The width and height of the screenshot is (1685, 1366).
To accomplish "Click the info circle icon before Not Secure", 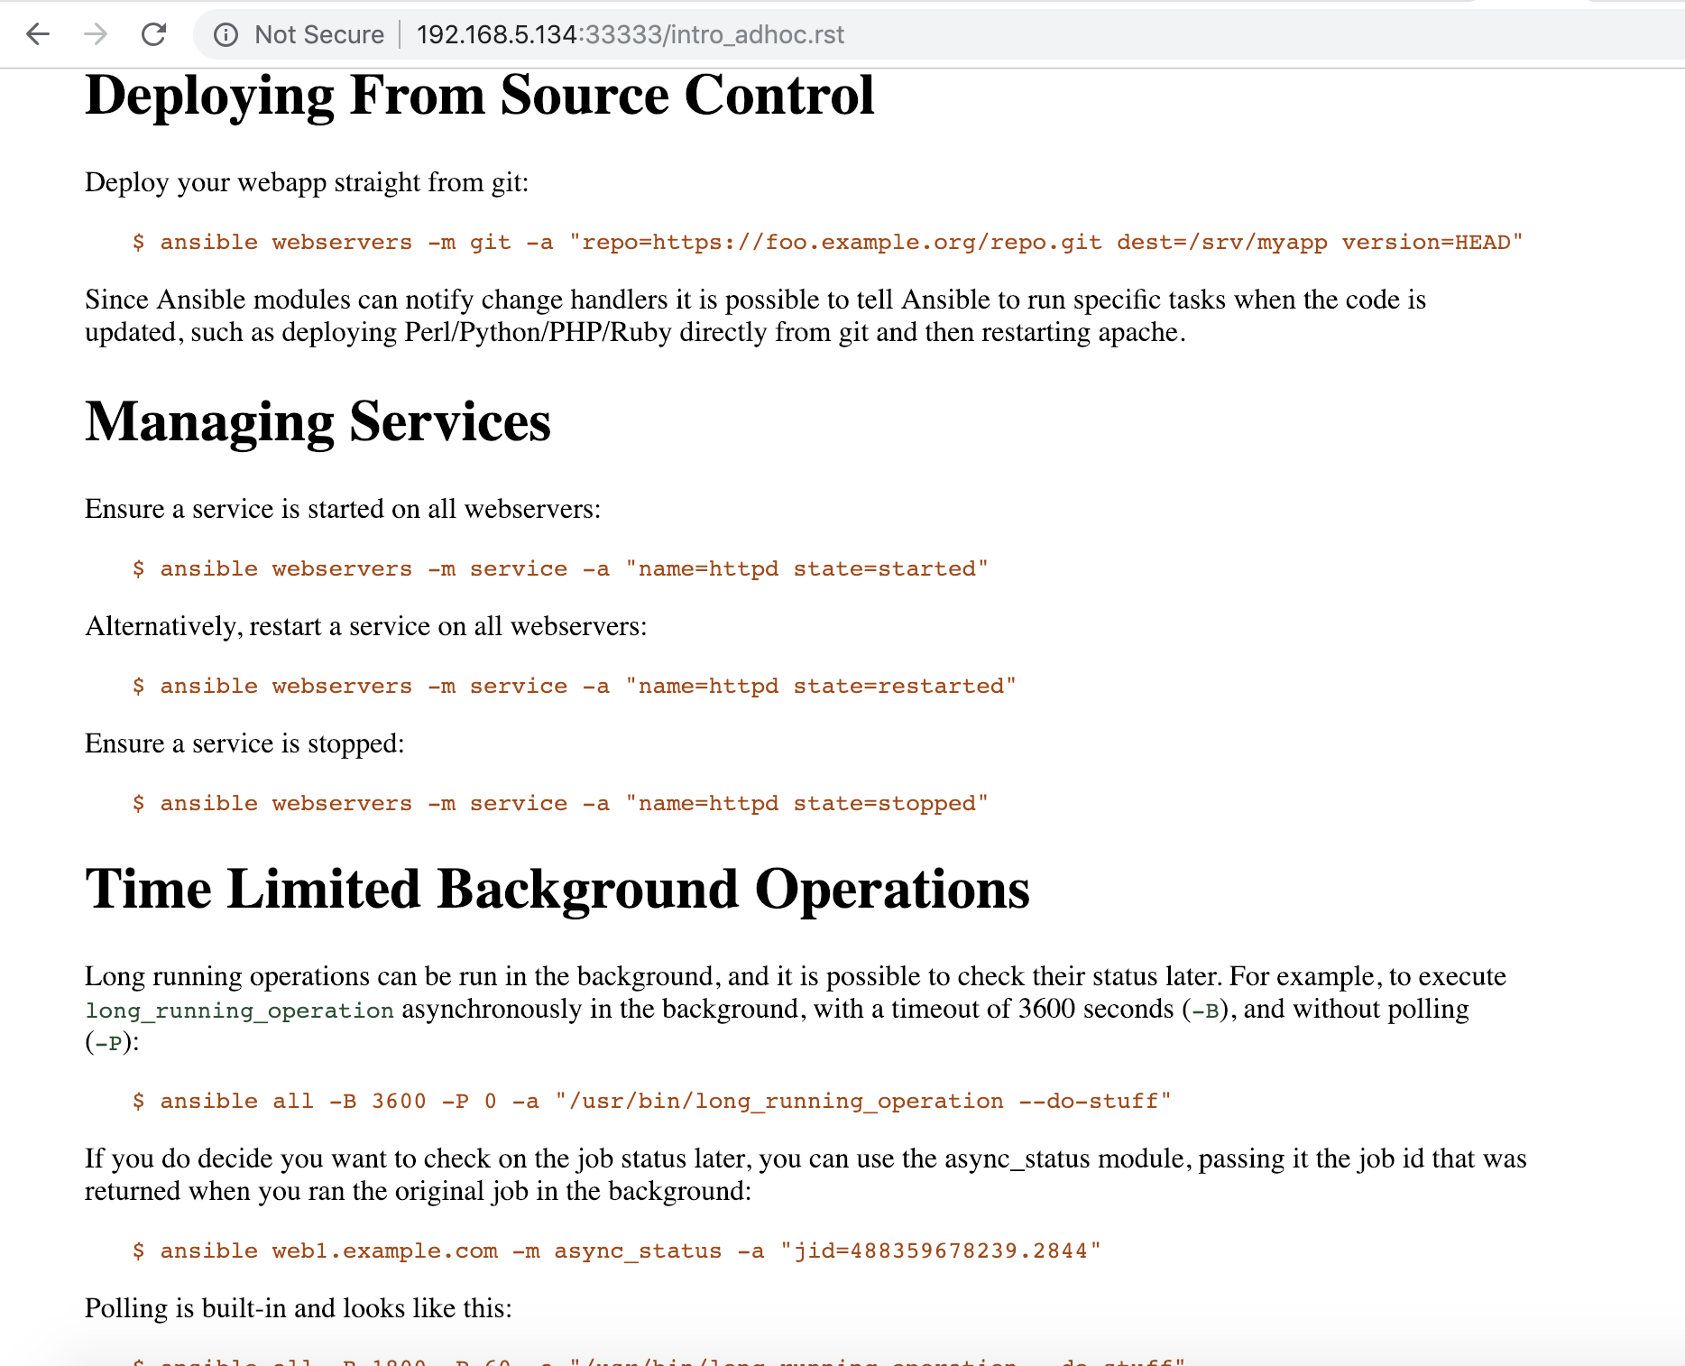I will click(226, 34).
